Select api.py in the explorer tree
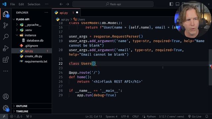 (32, 51)
